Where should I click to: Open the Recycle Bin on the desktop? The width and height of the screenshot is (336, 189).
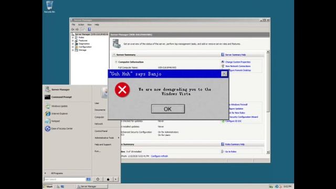(49, 7)
